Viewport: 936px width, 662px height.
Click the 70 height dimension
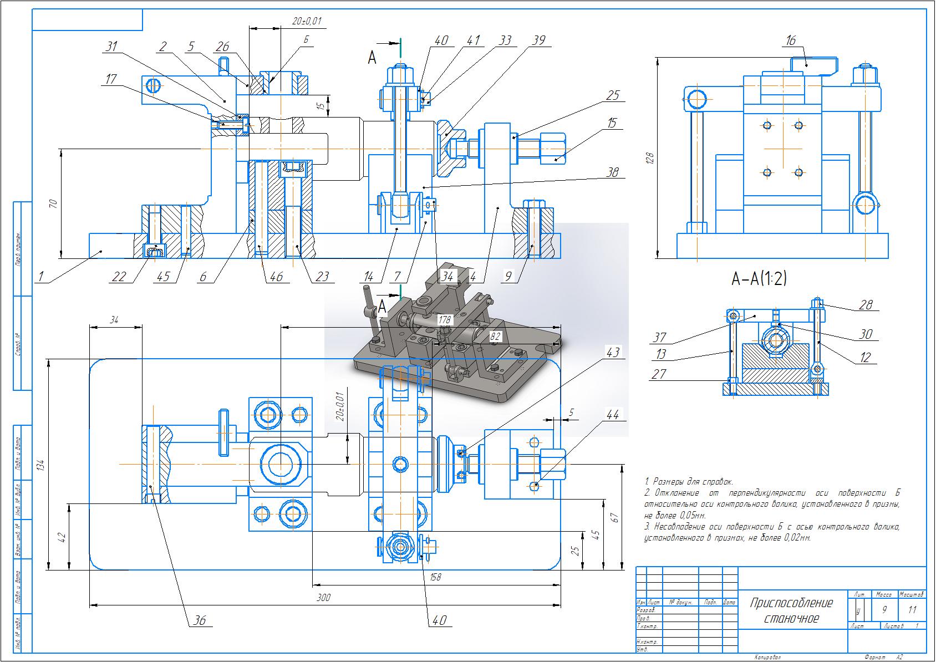pos(54,203)
